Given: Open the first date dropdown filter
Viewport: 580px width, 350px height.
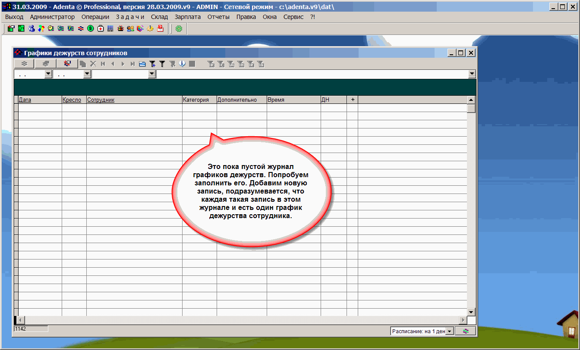Looking at the screenshot, I should (x=48, y=74).
